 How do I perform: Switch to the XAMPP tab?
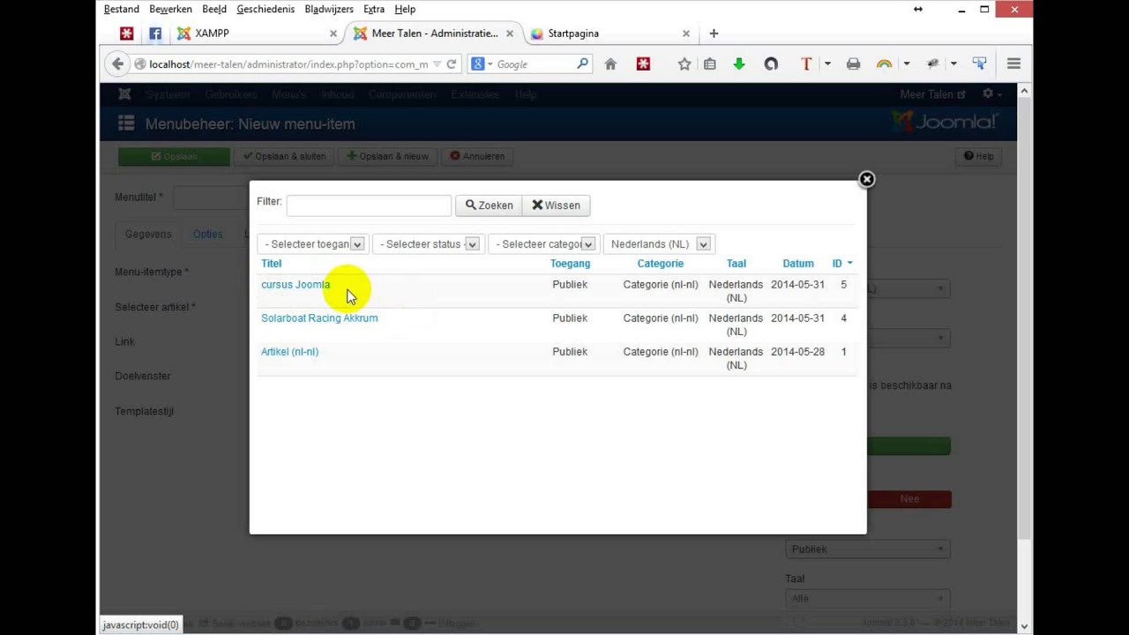(x=256, y=34)
